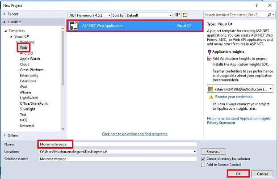277x179 pixels.
Task: Select the iPhone category
Action: pyautogui.click(x=25, y=92)
